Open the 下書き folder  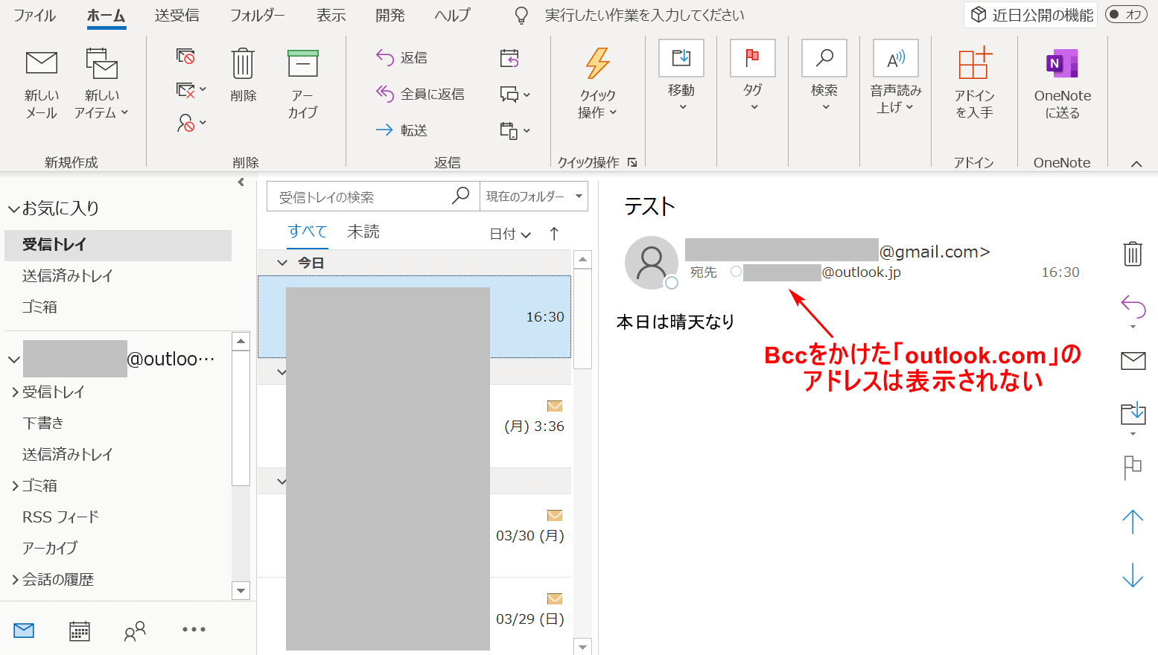tap(43, 423)
